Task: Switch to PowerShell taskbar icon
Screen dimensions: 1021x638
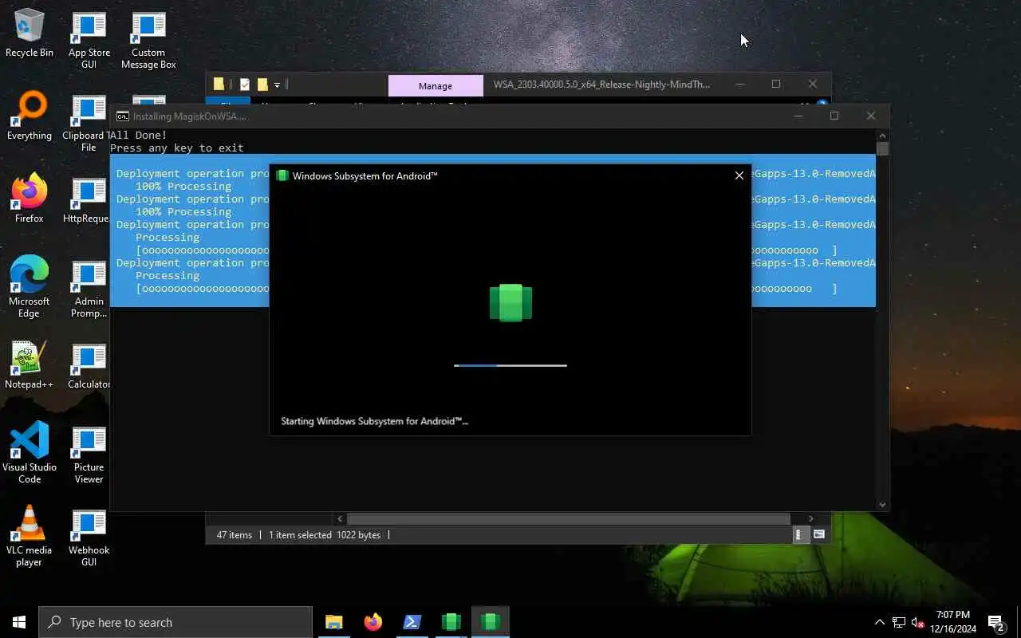Action: click(x=412, y=622)
